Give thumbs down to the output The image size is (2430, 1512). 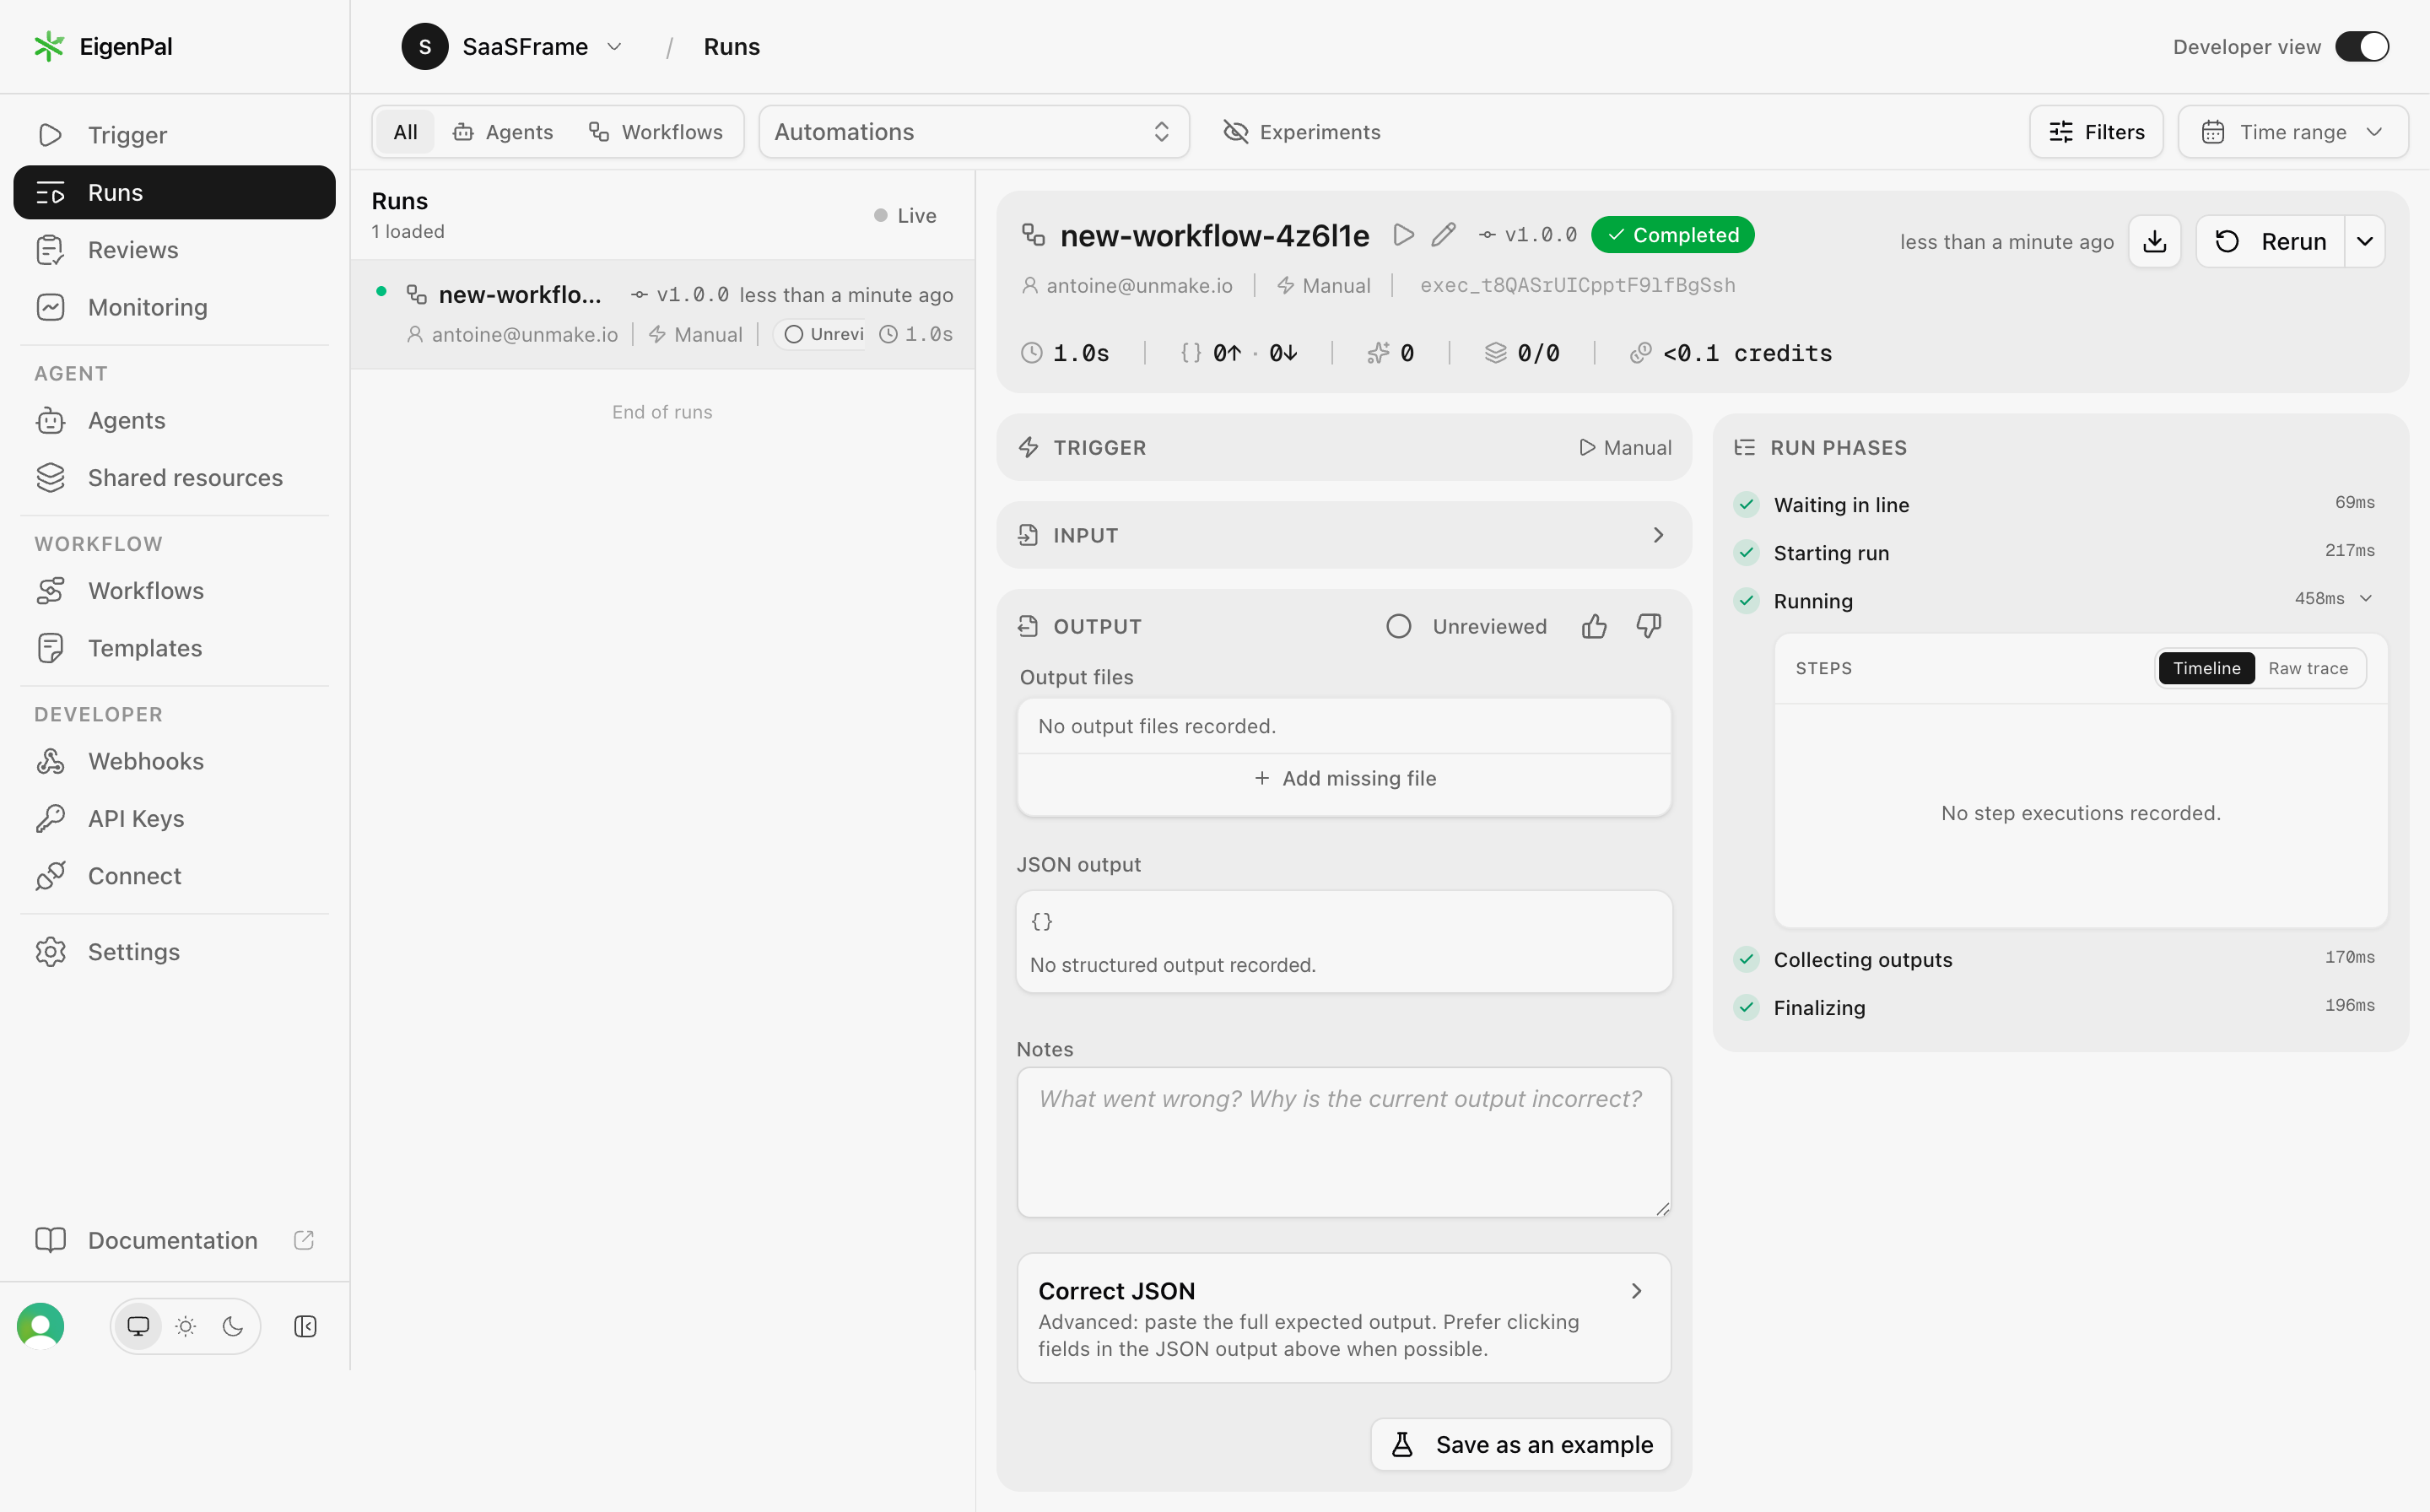pos(1648,626)
